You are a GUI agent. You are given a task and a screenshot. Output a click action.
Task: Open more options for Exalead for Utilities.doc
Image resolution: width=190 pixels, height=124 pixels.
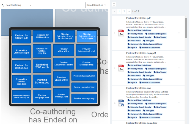(179, 103)
